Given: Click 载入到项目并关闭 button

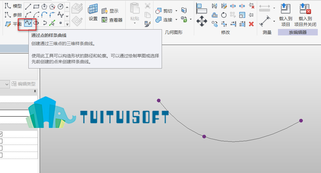Looking at the screenshot, I should (x=305, y=15).
